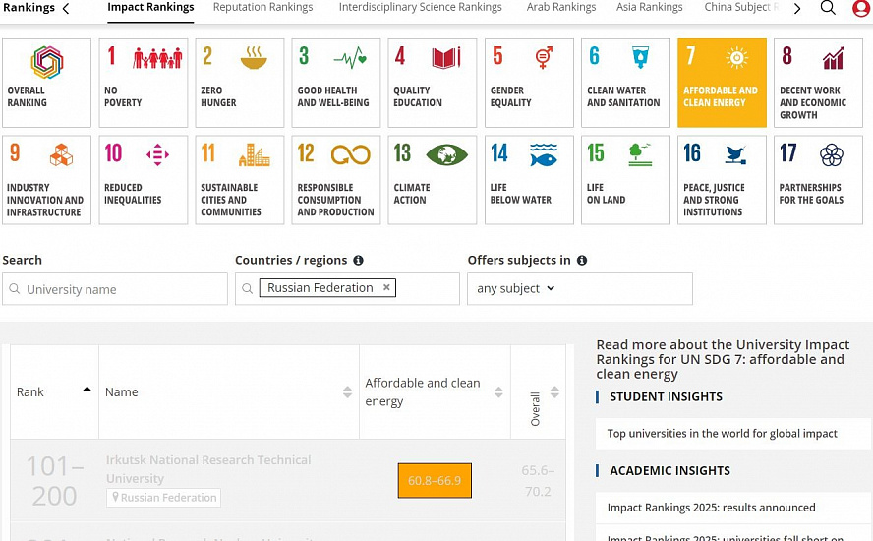Choose the Overall Ranking tile

click(47, 83)
